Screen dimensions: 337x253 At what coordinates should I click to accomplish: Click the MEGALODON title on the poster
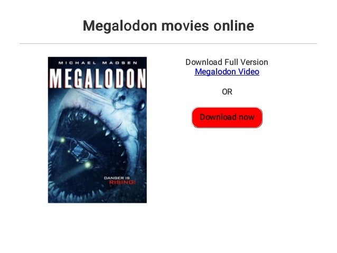[97, 79]
